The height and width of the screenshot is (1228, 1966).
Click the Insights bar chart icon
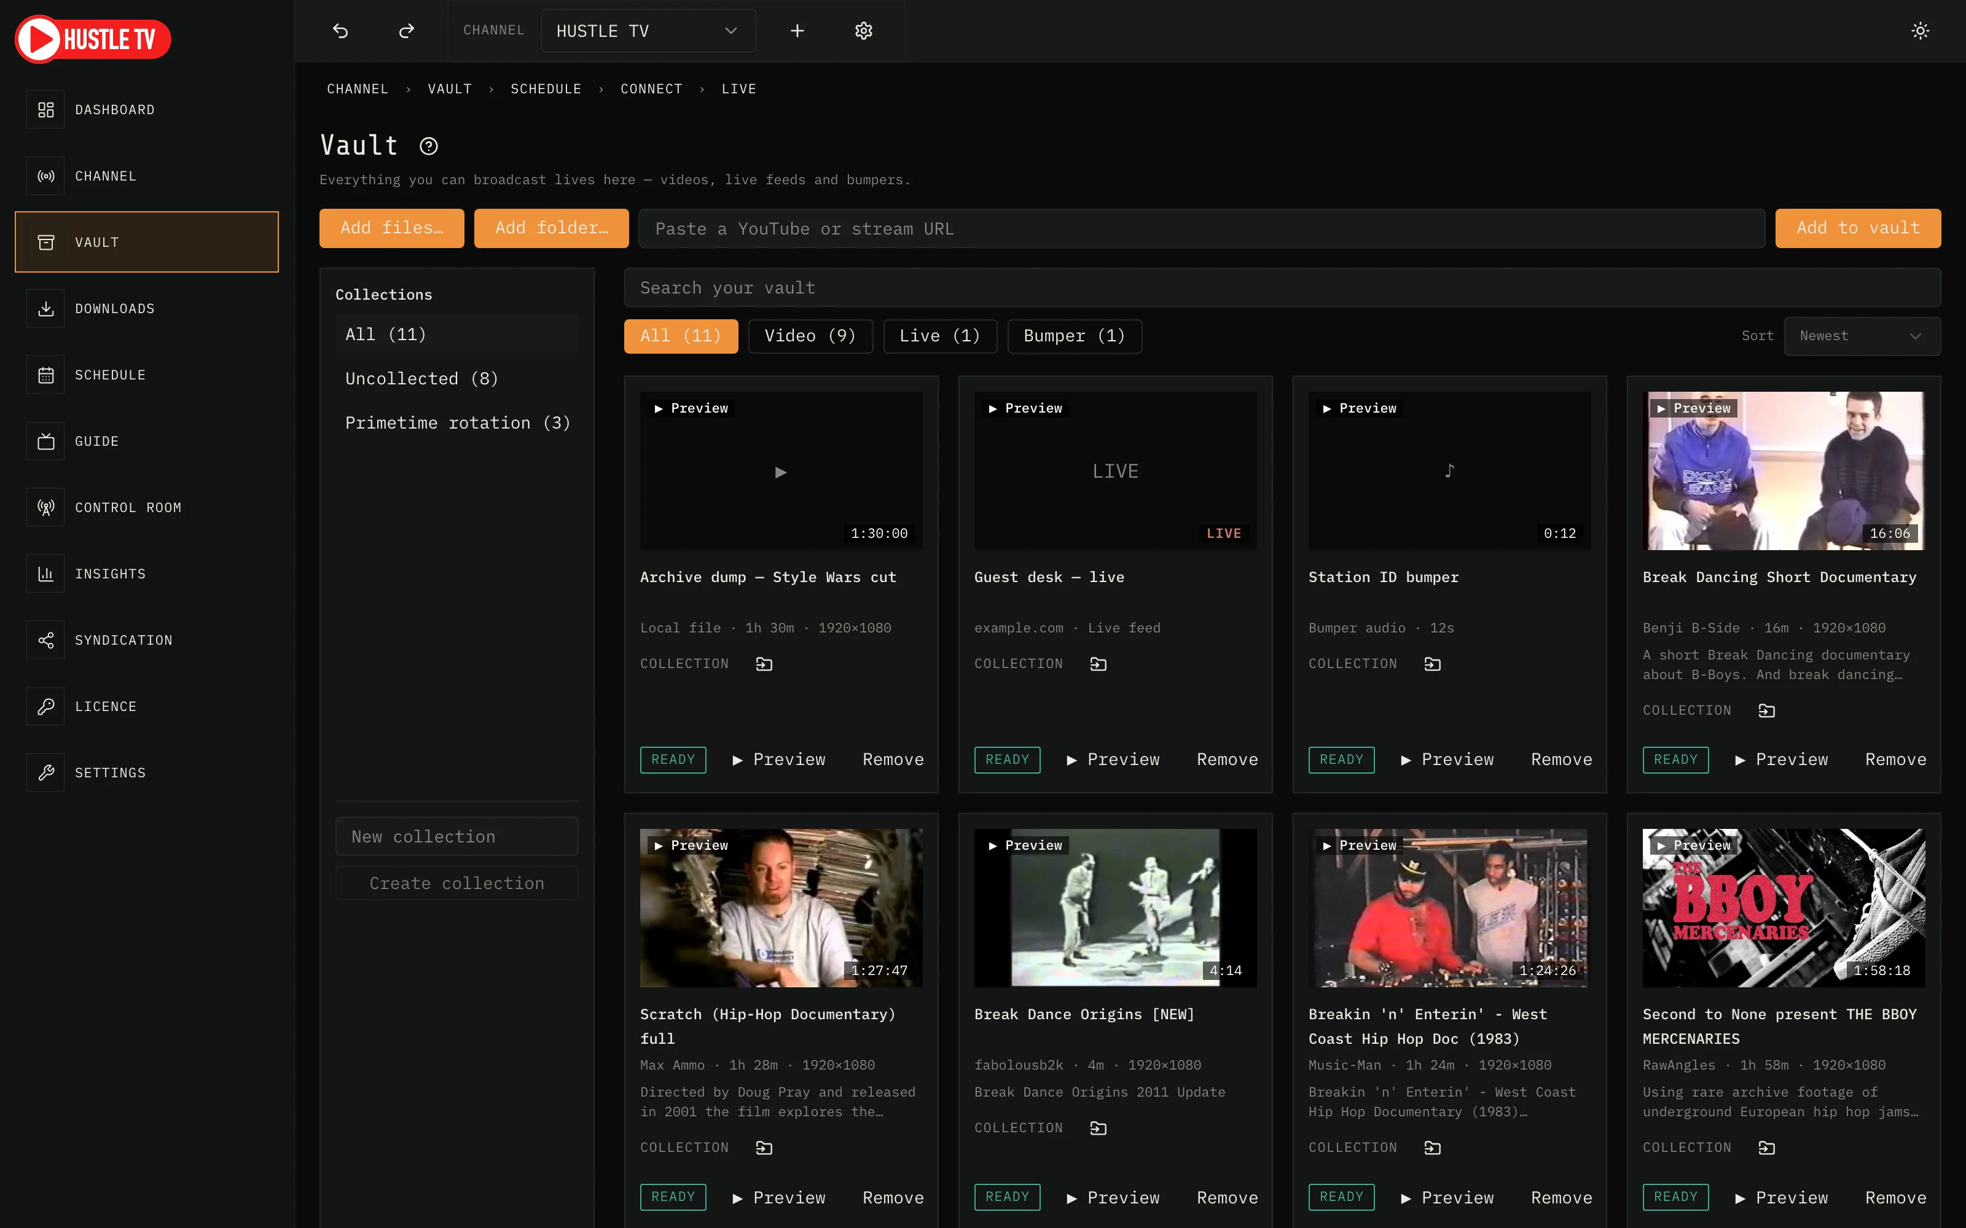click(45, 574)
